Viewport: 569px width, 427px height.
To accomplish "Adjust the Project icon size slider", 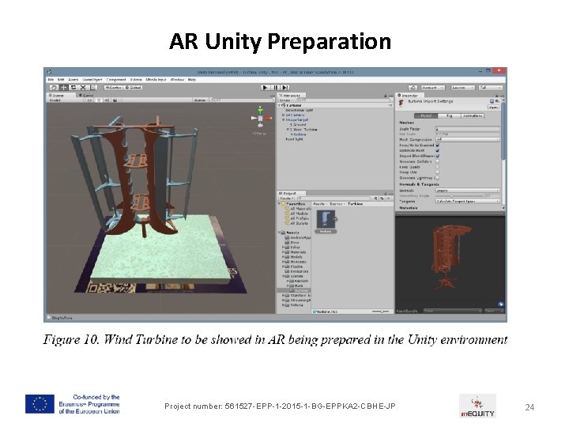I will (380, 312).
